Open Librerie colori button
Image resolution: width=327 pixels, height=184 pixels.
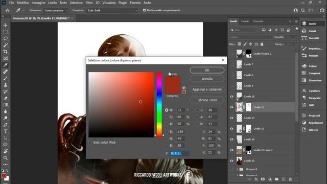click(207, 100)
